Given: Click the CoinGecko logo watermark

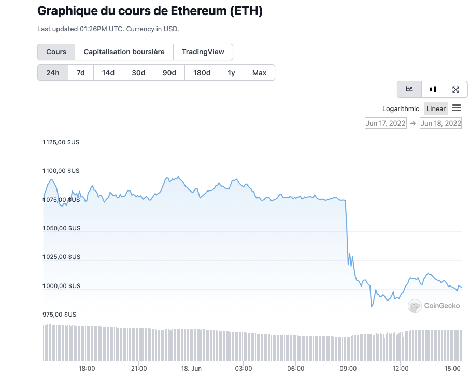Looking at the screenshot, I should 434,306.
